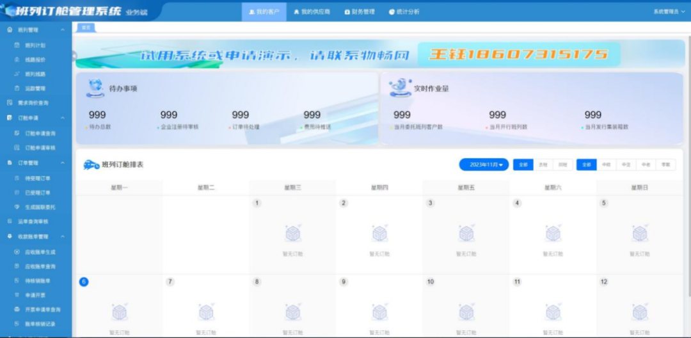Click the 班列订舱管理系统 logo title
The width and height of the screenshot is (691, 338).
tap(68, 11)
